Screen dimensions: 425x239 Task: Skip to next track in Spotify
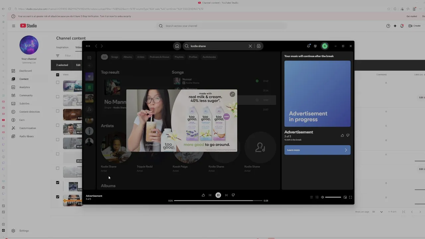point(226,195)
